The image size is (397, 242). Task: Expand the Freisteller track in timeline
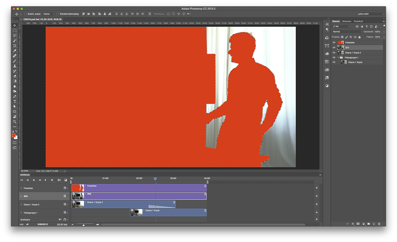click(21, 188)
